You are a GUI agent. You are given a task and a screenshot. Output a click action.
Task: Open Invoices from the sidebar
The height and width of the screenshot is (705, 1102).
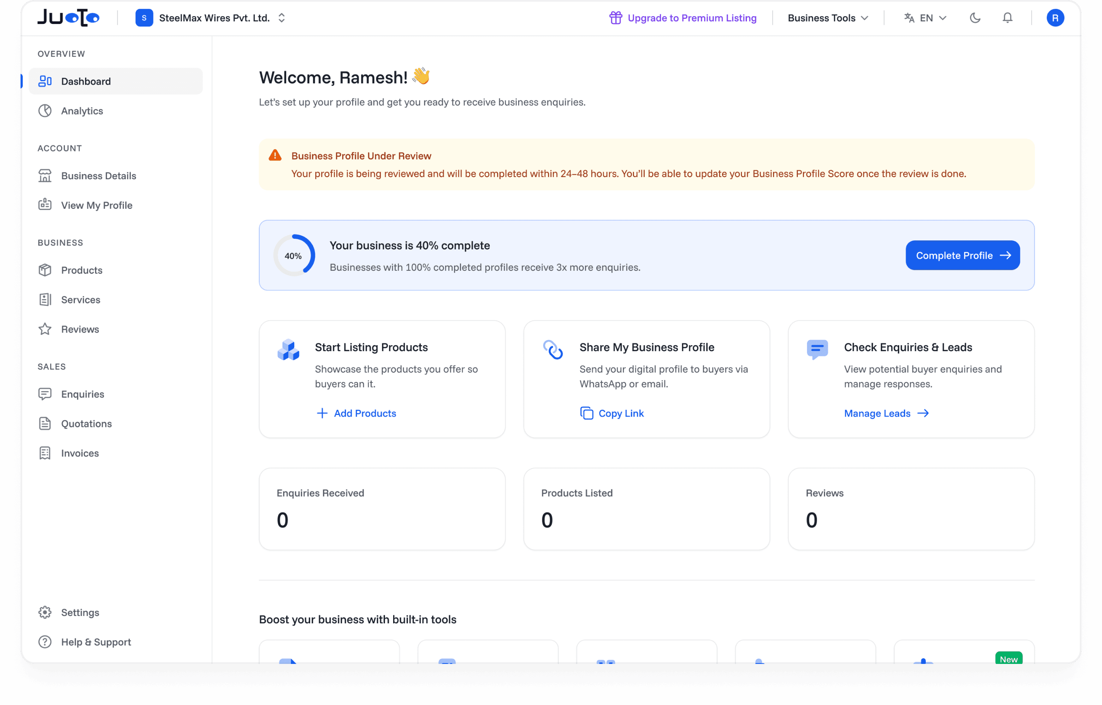(80, 453)
